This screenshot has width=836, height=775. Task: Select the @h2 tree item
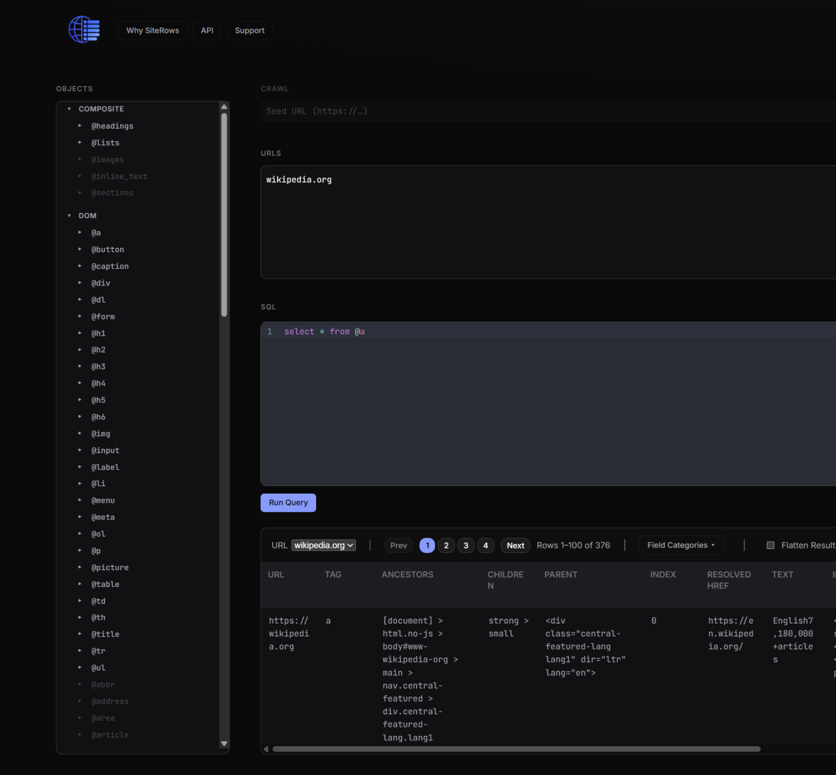[98, 350]
